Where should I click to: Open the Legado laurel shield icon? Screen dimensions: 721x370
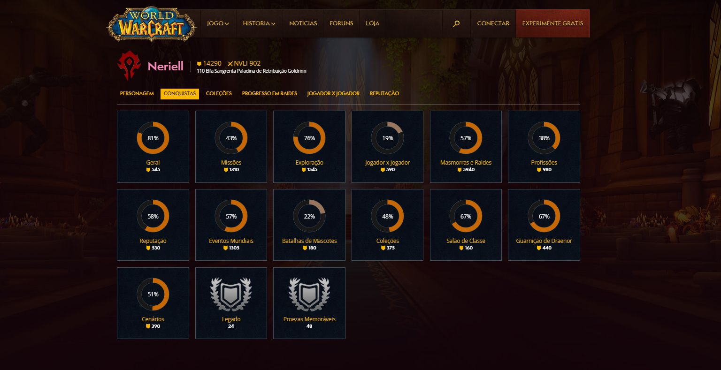coord(231,294)
